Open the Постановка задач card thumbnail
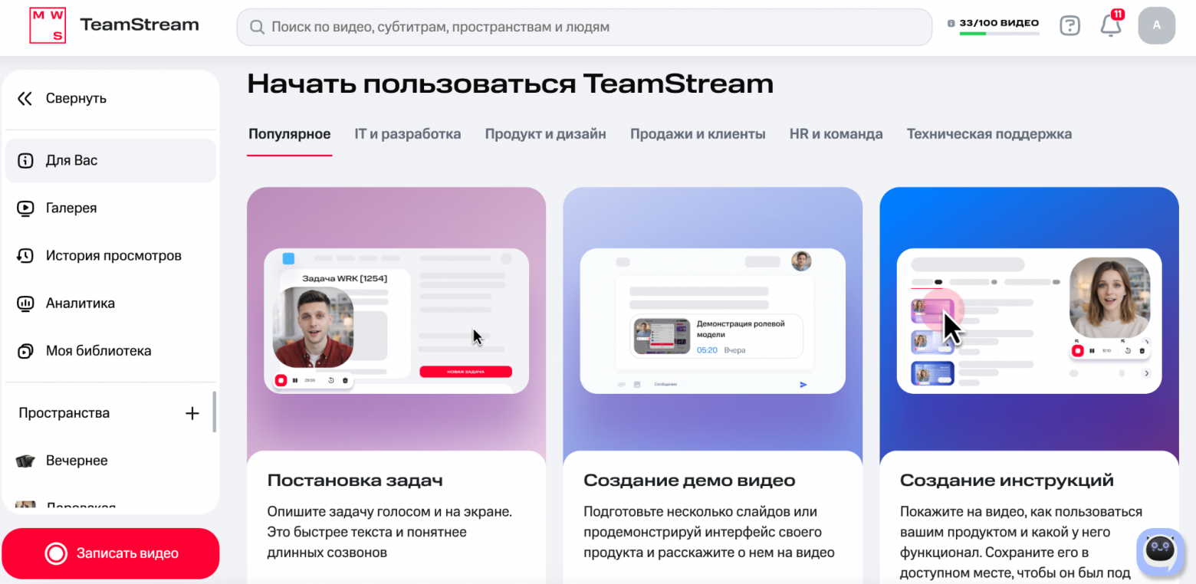The height and width of the screenshot is (584, 1196). click(396, 320)
